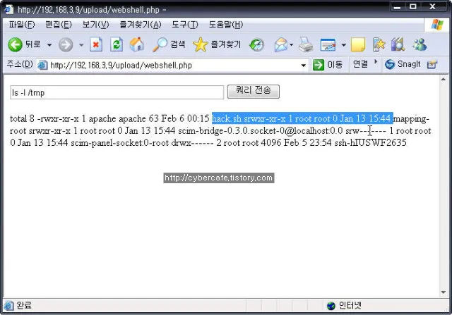
Task: Open the Search (검색) toolbar button
Action: [169, 44]
